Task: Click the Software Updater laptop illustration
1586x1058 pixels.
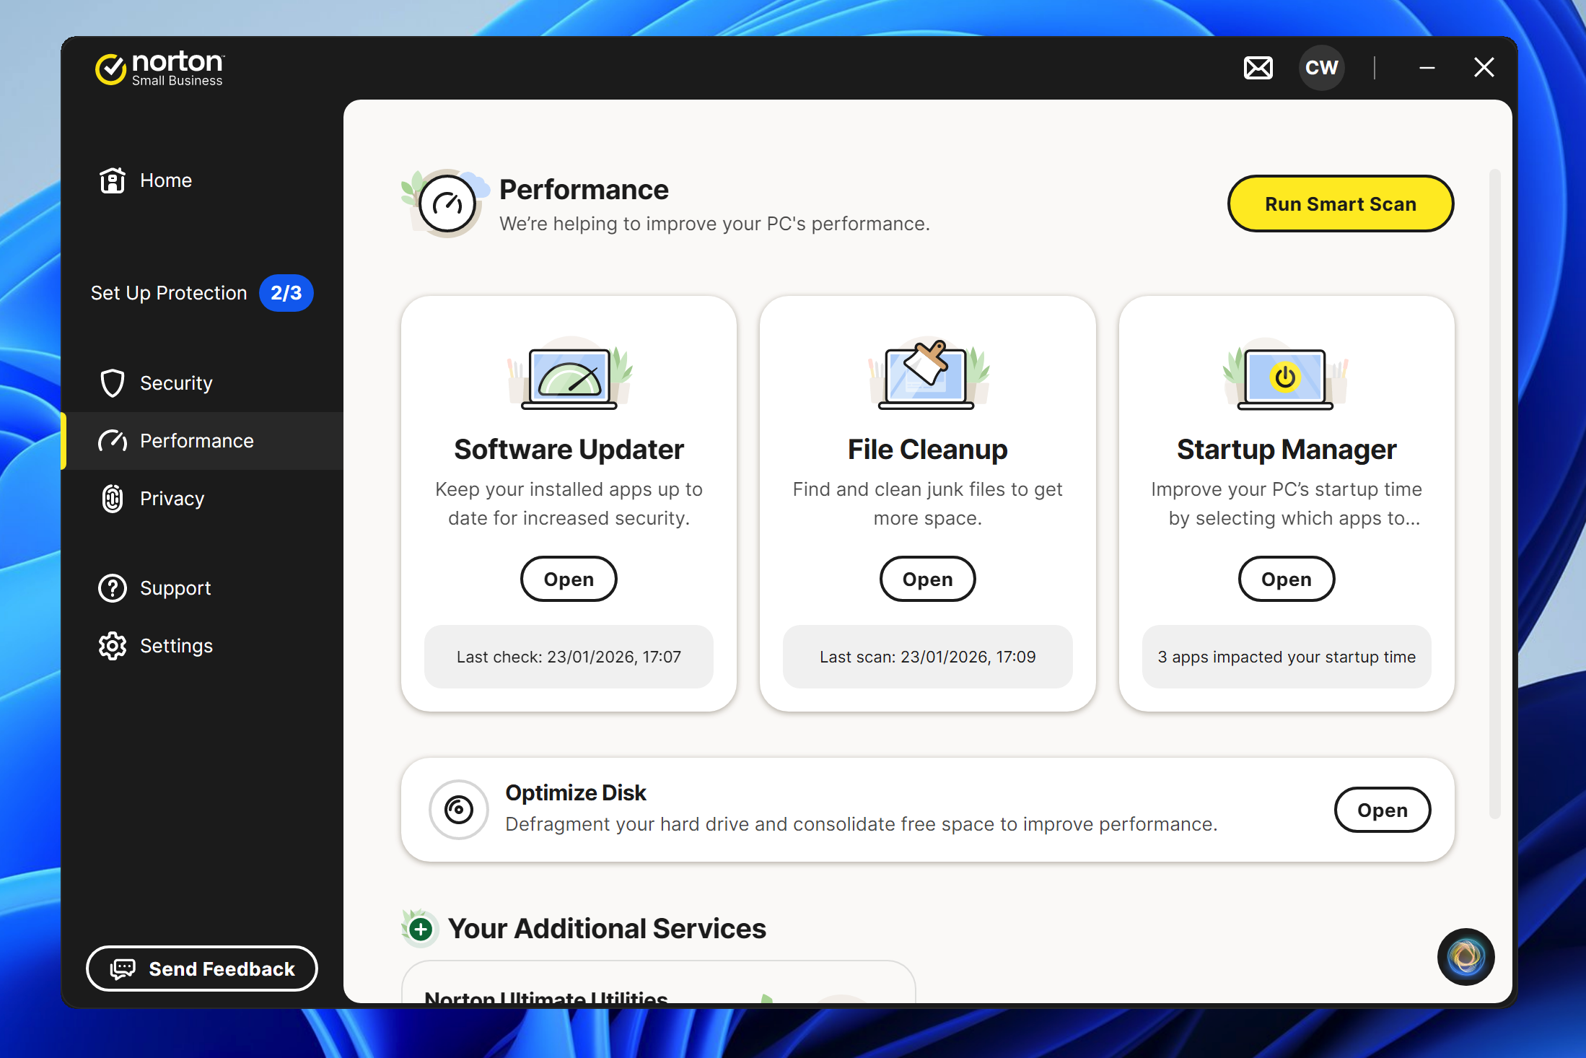Action: pyautogui.click(x=569, y=376)
